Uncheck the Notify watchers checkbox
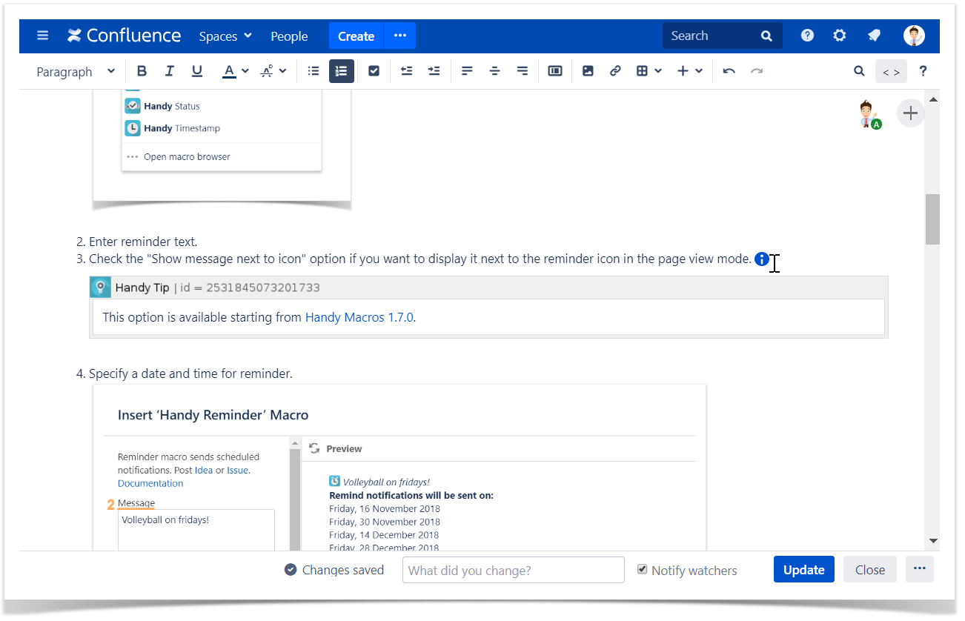965x621 pixels. point(642,569)
